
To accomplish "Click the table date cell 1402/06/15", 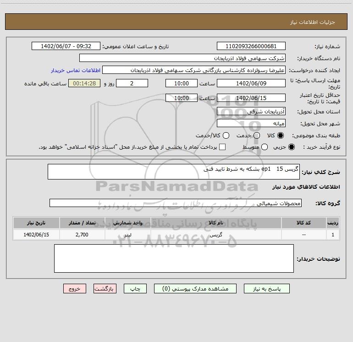I will [36, 235].
